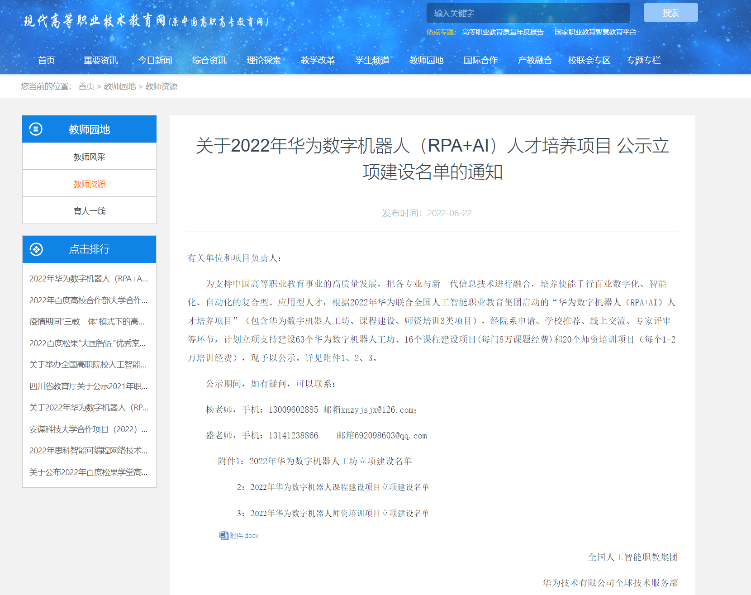751x595 pixels.
Task: Select 教师园地 in the top navigation bar
Action: 427,60
